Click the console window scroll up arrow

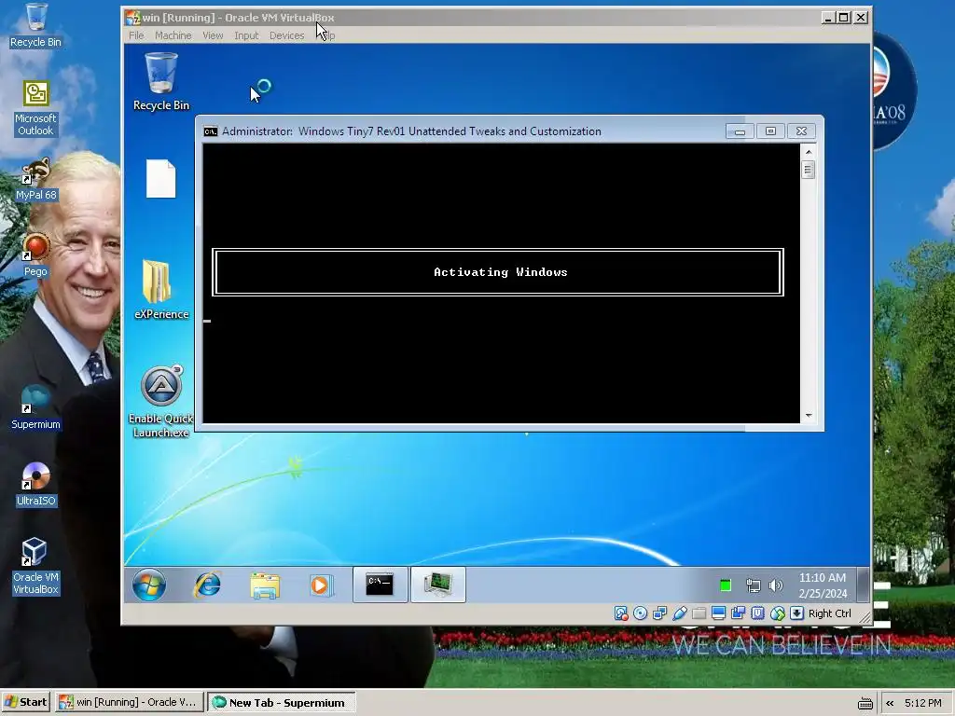click(x=809, y=152)
